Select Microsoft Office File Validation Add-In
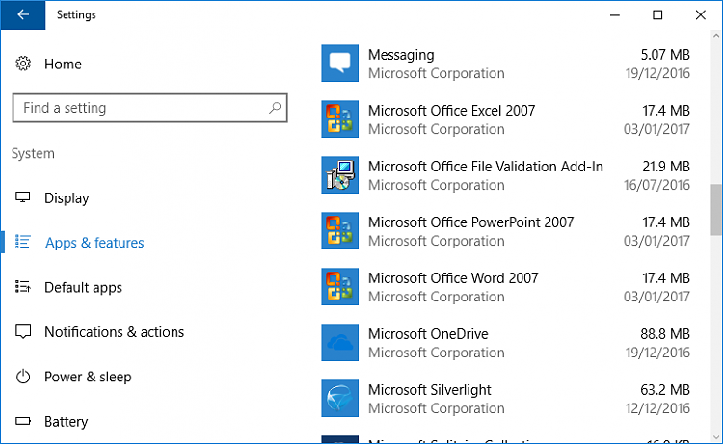Image resolution: width=723 pixels, height=444 pixels. point(506,175)
